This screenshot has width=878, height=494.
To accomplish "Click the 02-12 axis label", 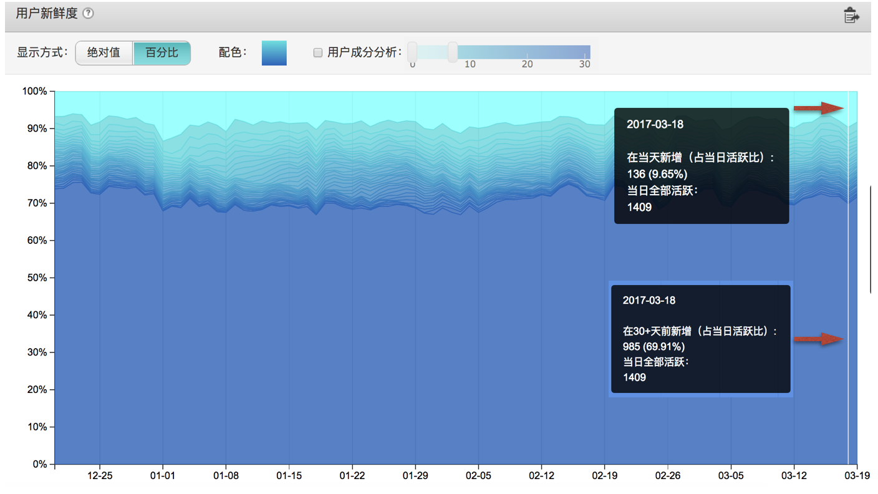I will coord(543,475).
